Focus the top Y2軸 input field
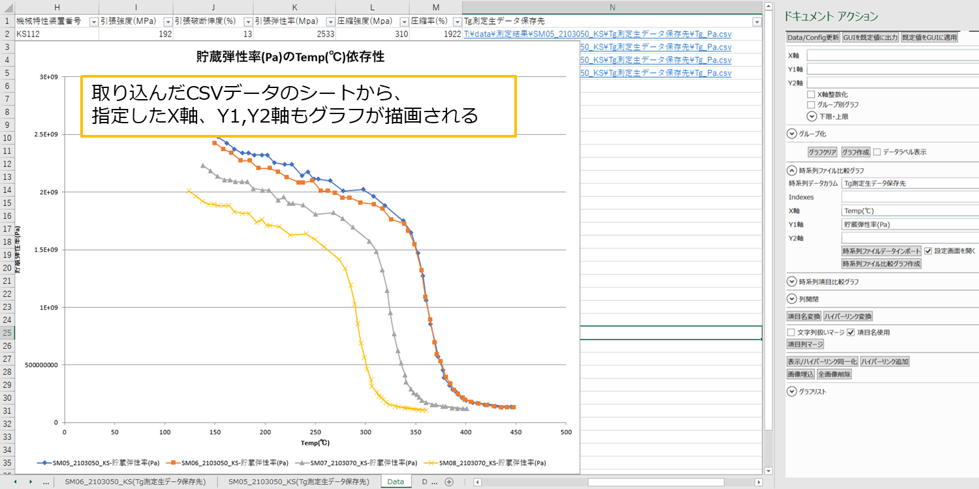This screenshot has width=979, height=489. click(x=893, y=83)
